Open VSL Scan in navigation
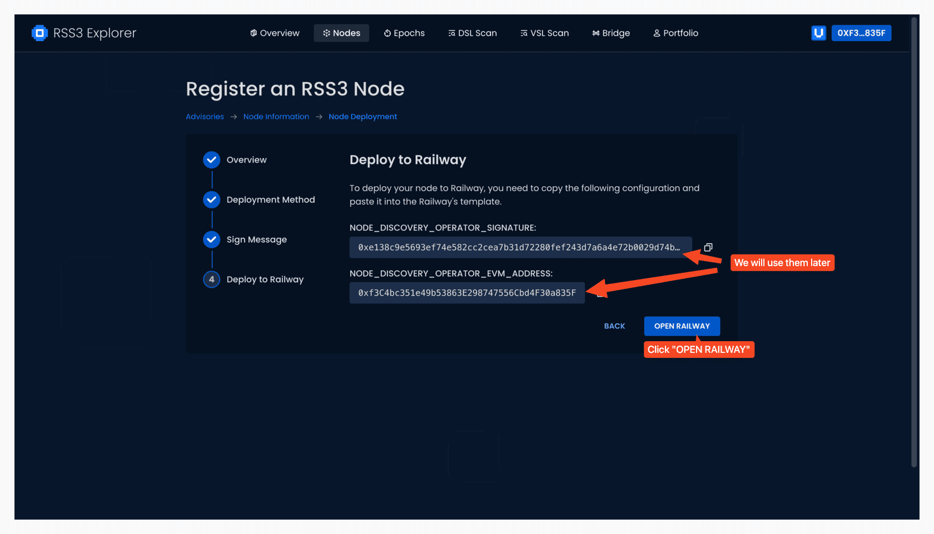 click(x=545, y=33)
